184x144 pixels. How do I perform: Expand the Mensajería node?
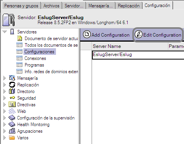[x=5, y=78]
